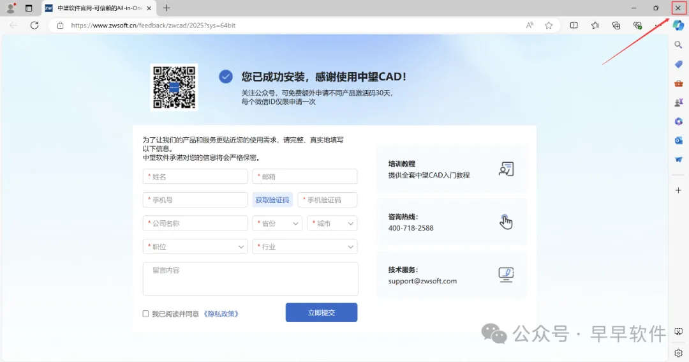Open sidebar Outlook icon

[678, 140]
